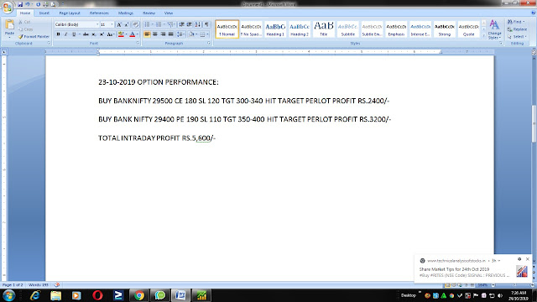Apply the Subtitle style
Screen dimensions: 537x302
[x=347, y=29]
